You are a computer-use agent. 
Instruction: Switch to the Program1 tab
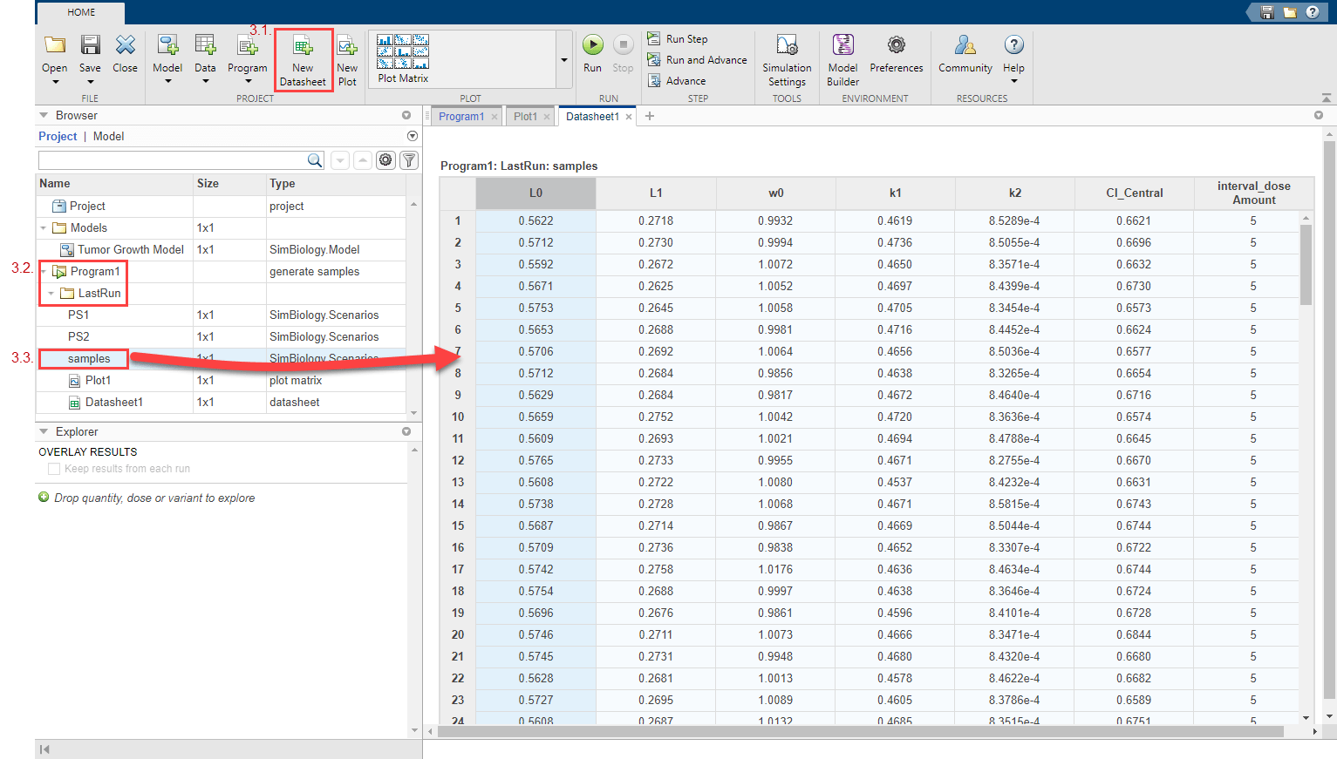click(x=460, y=117)
